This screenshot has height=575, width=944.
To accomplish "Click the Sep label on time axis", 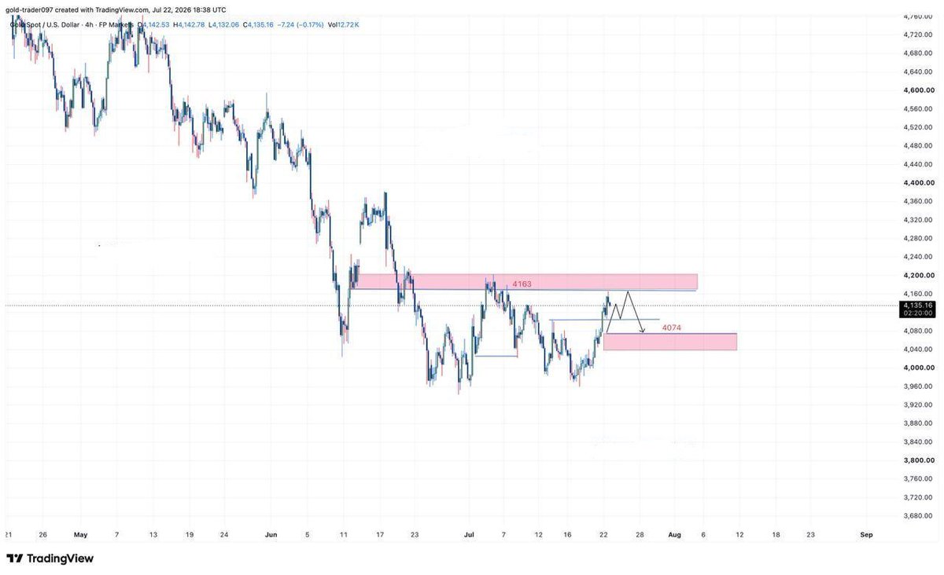I will [866, 535].
